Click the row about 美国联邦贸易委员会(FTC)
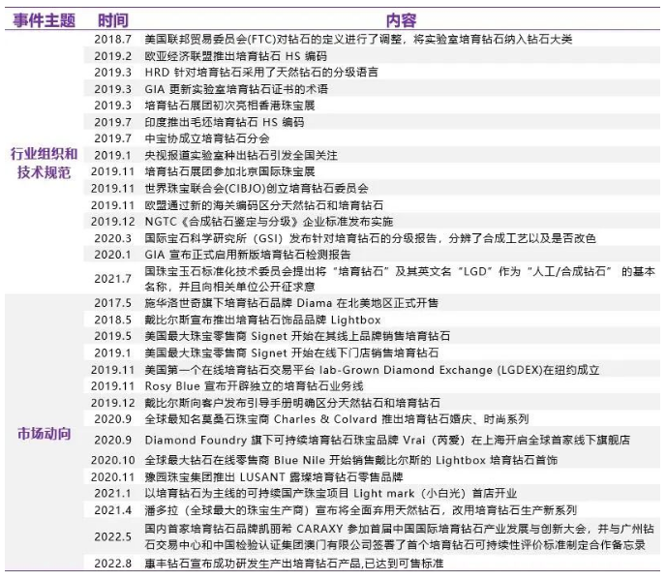Screen dimensions: 666x581 pos(358,39)
